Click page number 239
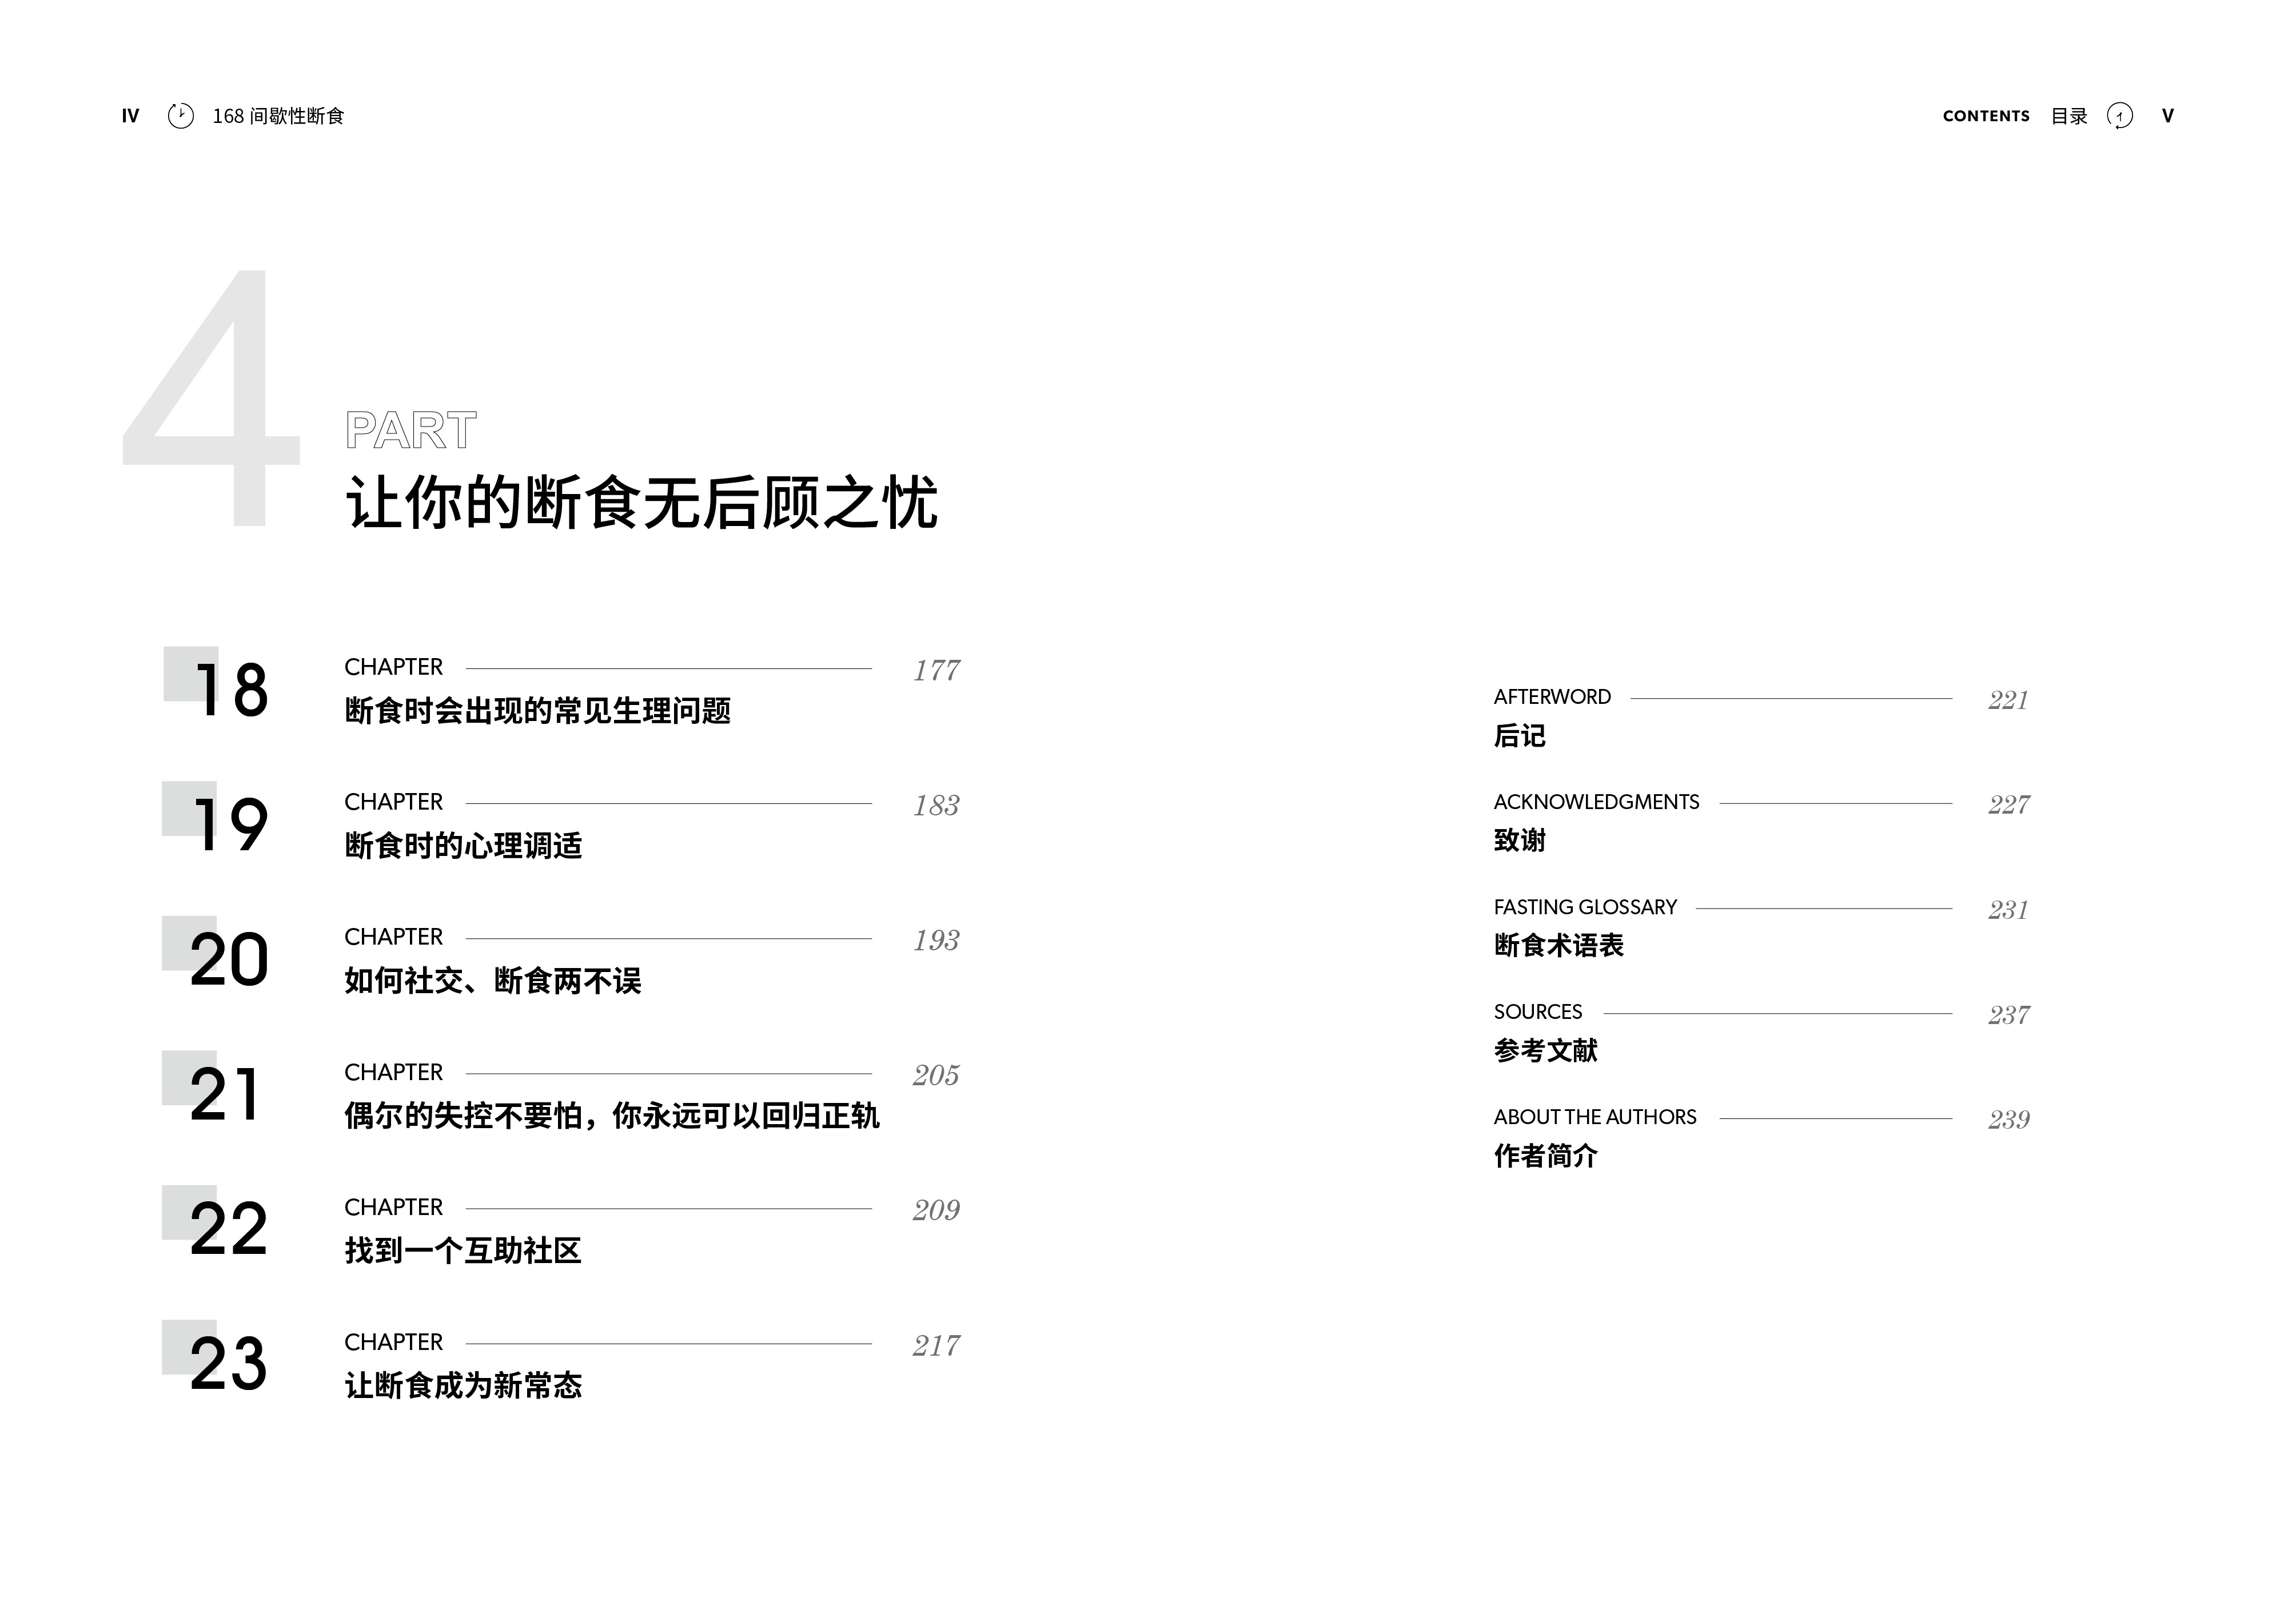2296x1621 pixels. pyautogui.click(x=2008, y=1119)
